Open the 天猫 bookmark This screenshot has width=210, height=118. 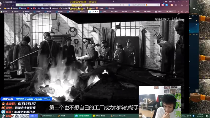point(30,8)
